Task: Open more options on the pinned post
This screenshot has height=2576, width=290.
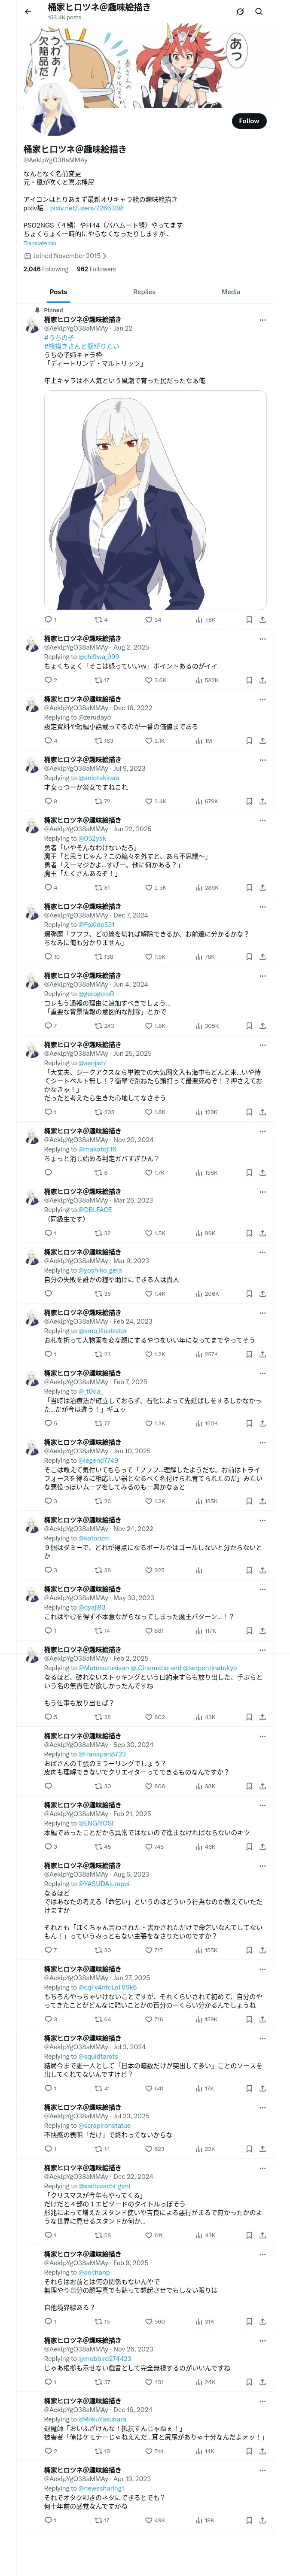Action: 263,320
